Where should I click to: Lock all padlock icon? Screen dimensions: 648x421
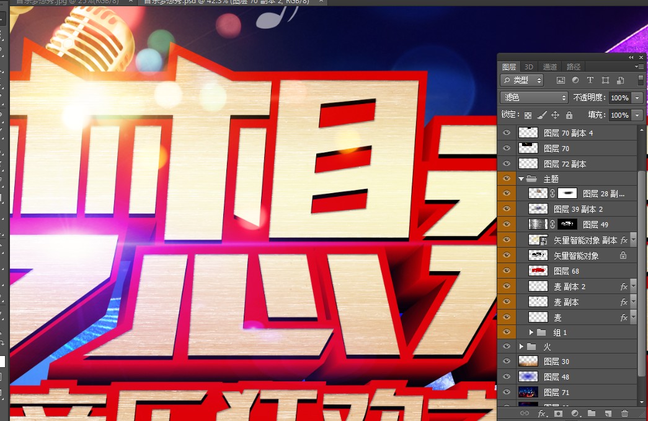coord(569,115)
